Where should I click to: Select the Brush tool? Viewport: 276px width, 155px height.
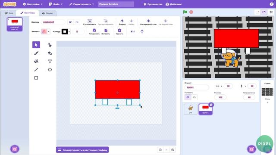pyautogui.click(x=36, y=53)
